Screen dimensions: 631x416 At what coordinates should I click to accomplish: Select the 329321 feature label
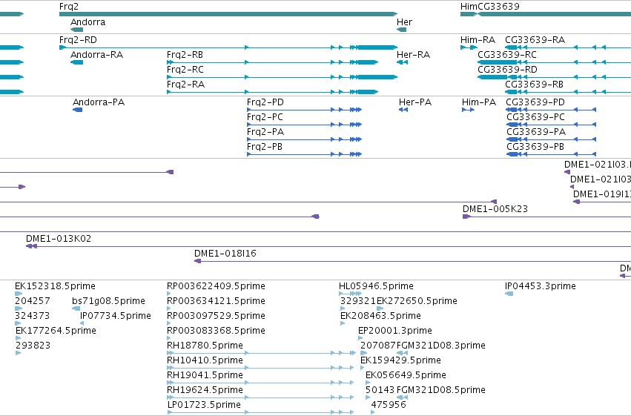(357, 301)
